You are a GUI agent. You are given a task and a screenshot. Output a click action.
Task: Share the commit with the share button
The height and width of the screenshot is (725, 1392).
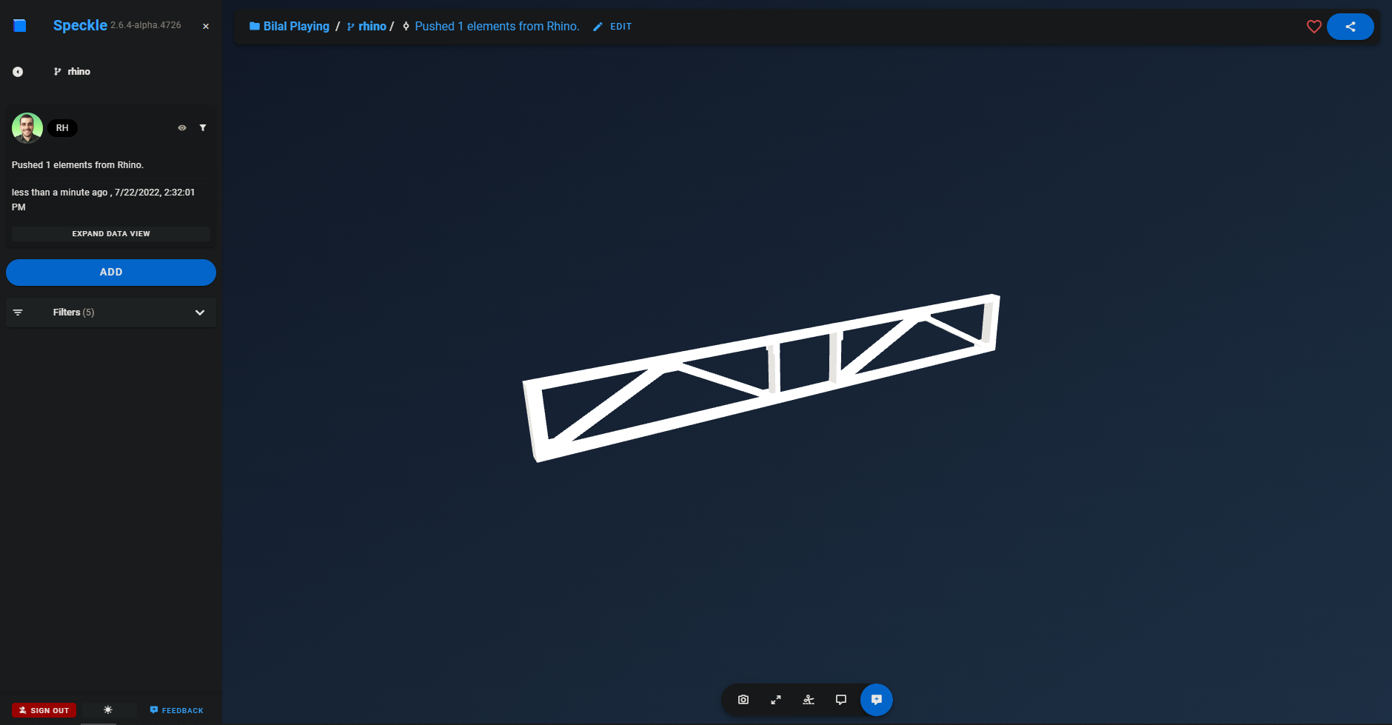(x=1350, y=26)
